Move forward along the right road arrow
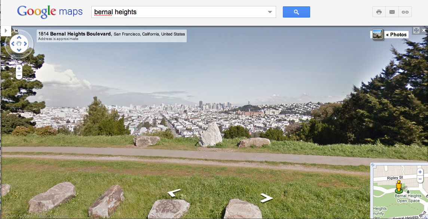The height and width of the screenshot is (219, 428). [x=266, y=198]
